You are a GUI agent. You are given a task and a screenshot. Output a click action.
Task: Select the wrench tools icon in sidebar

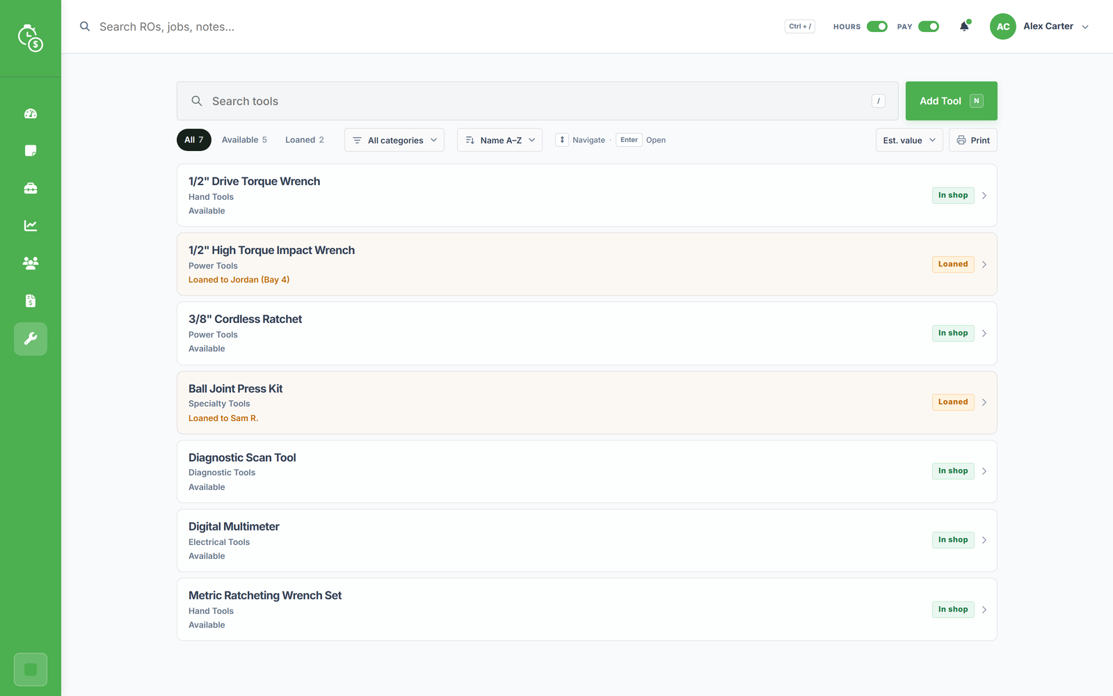point(31,339)
